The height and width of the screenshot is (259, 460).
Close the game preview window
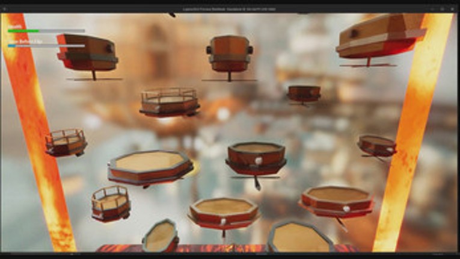452,9
